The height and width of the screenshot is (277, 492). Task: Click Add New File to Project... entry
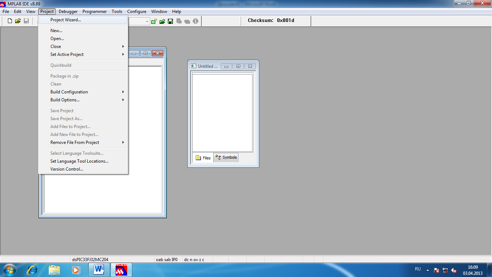click(x=83, y=135)
